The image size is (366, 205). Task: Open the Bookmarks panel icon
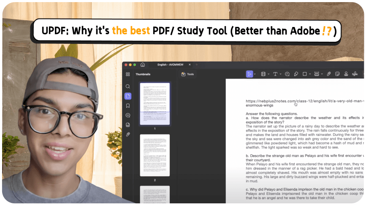pos(127,105)
